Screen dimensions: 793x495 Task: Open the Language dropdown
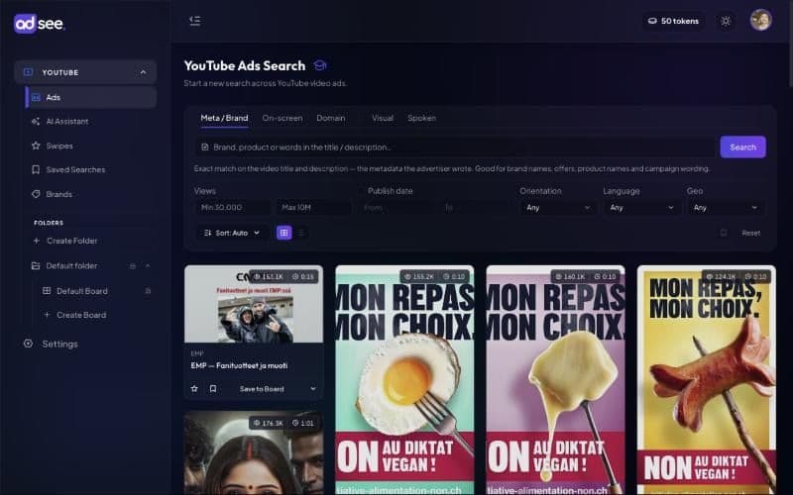click(641, 208)
